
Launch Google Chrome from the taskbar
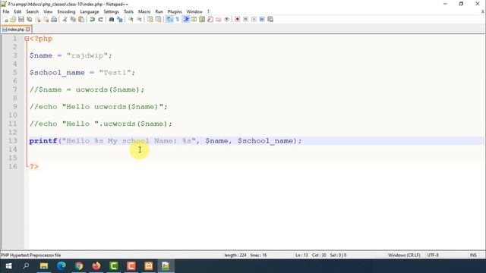click(79, 266)
